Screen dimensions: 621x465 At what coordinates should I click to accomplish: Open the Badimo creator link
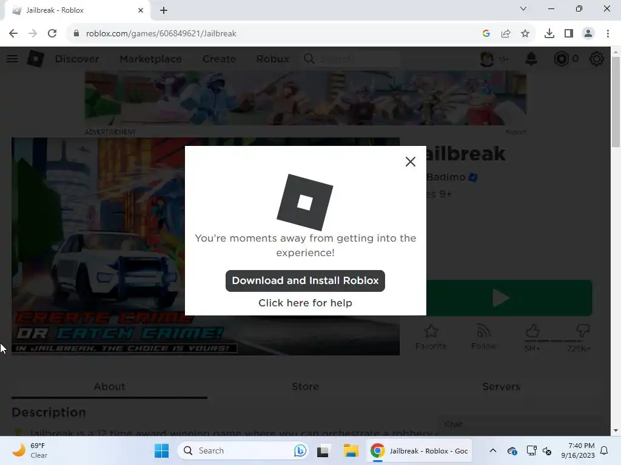446,177
